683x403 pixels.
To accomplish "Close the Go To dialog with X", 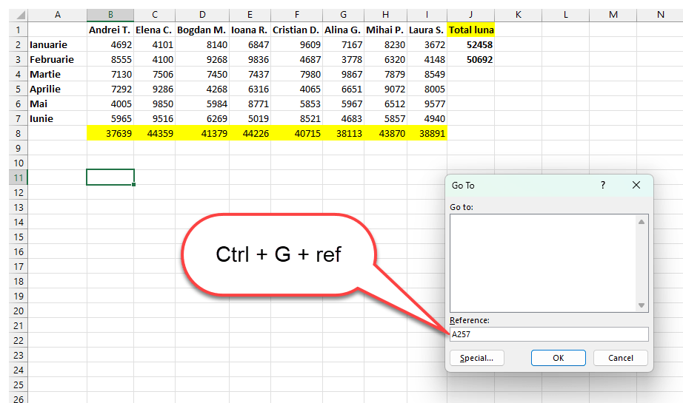I will point(636,185).
